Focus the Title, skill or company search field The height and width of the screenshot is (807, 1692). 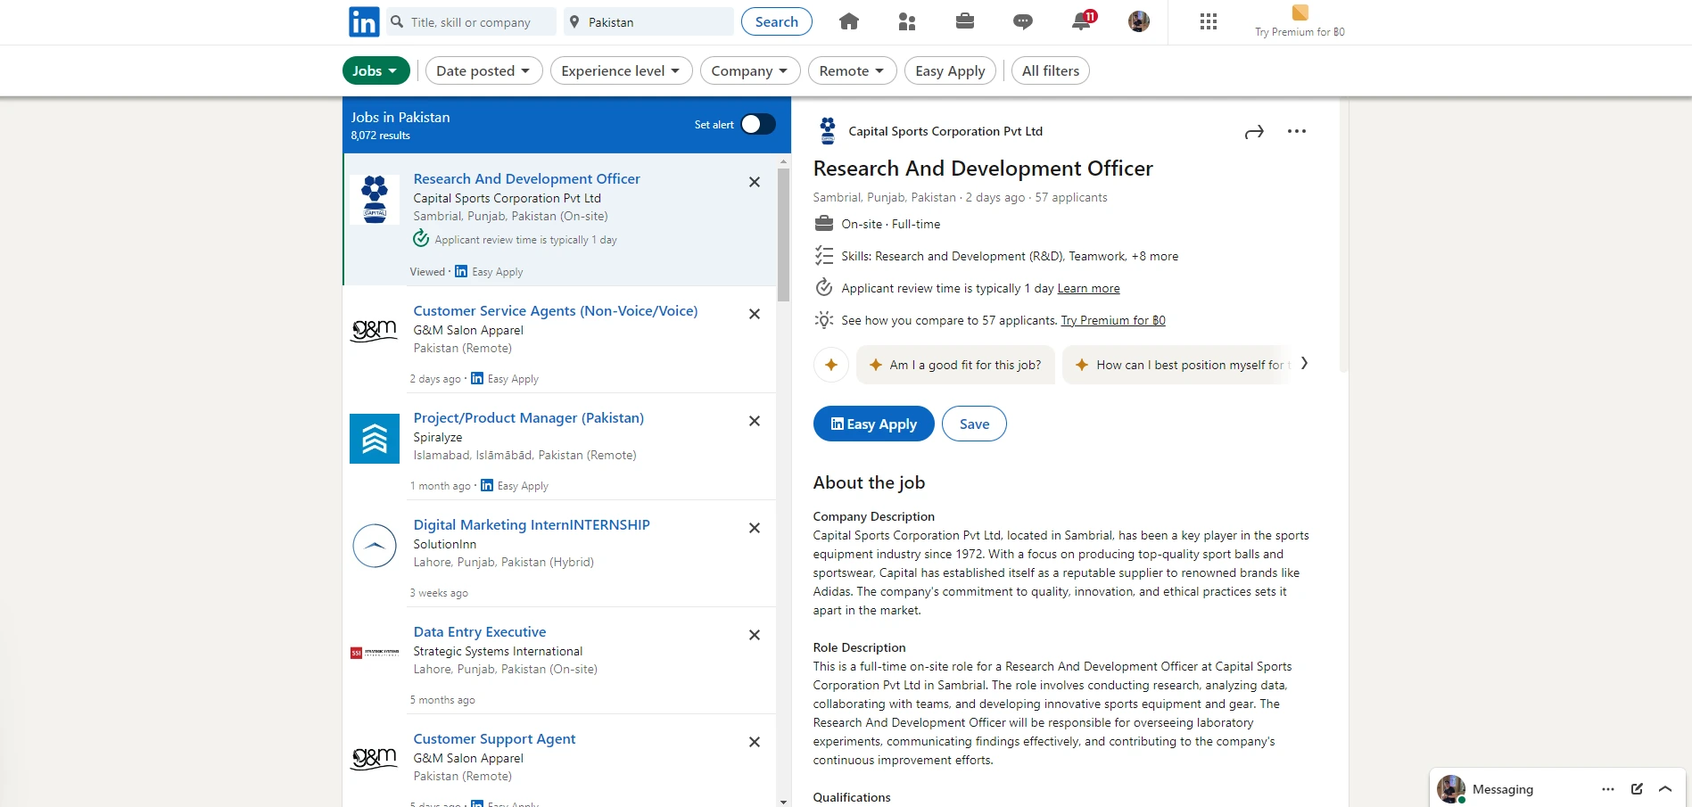pyautogui.click(x=472, y=21)
